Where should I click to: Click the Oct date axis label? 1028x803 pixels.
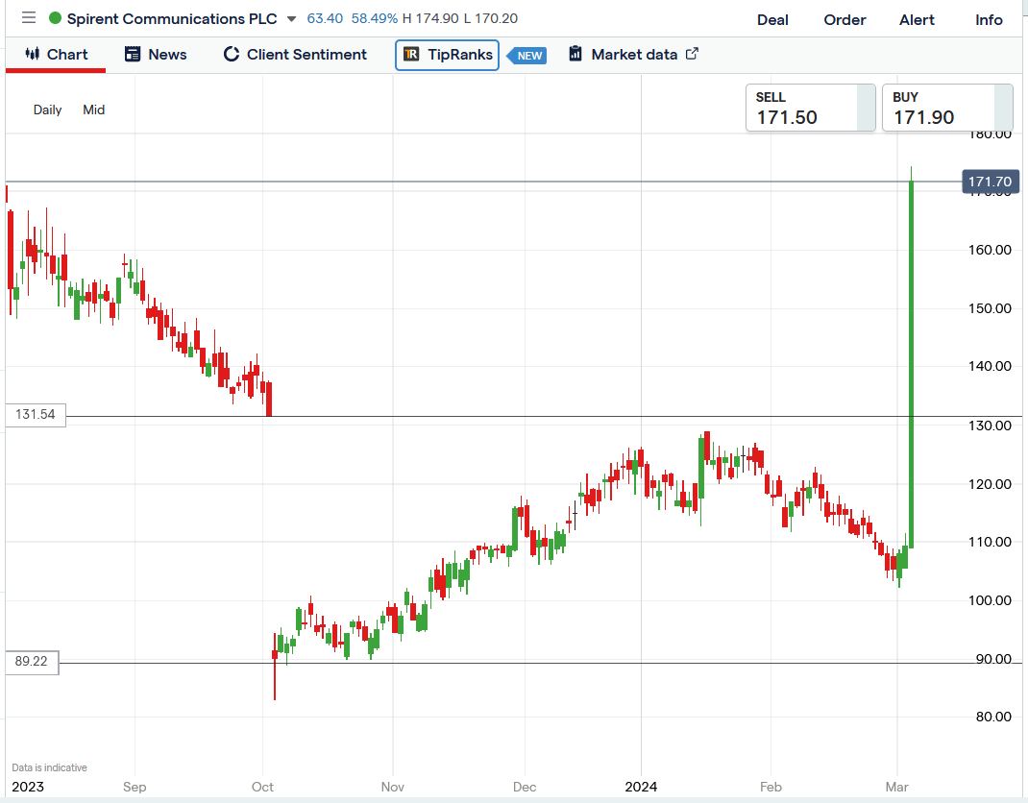click(262, 787)
